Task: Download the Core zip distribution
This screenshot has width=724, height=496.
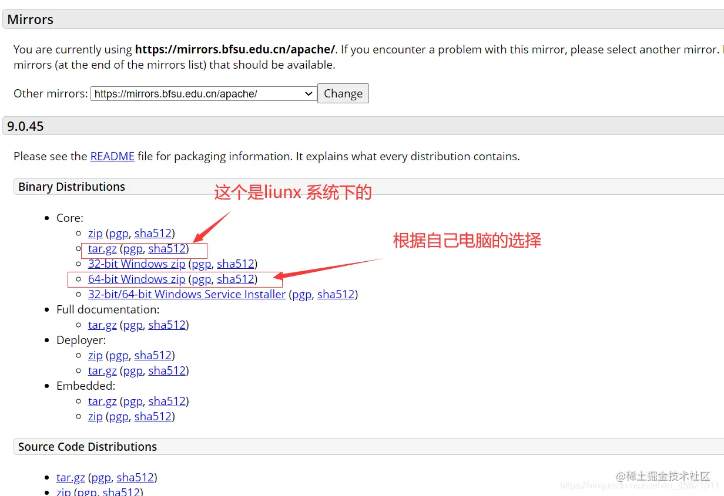Action: (95, 233)
